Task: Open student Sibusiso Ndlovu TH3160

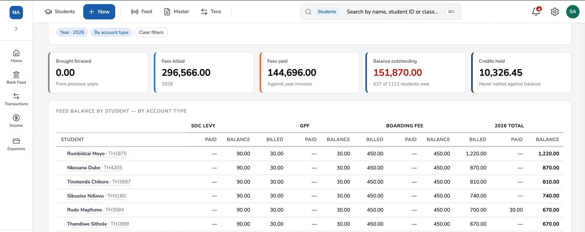Action: click(96, 196)
